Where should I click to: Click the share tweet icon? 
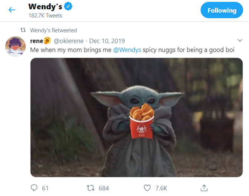pos(204,188)
